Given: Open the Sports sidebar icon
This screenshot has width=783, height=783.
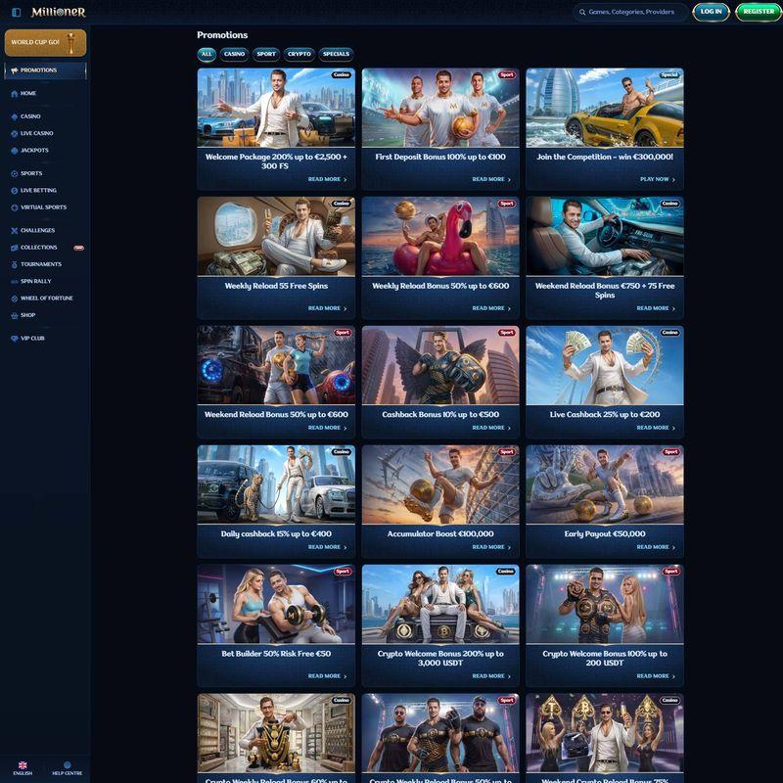Looking at the screenshot, I should (15, 173).
